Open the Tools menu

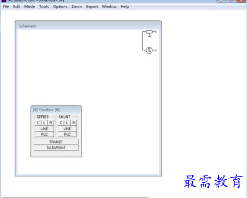coord(44,6)
